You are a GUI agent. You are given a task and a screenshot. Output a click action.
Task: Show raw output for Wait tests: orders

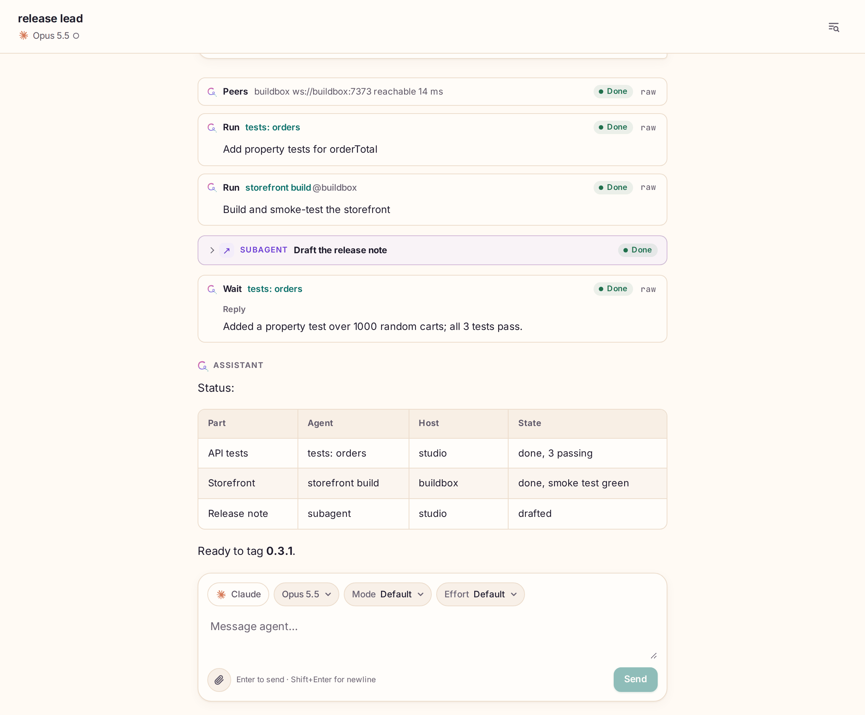pyautogui.click(x=648, y=289)
